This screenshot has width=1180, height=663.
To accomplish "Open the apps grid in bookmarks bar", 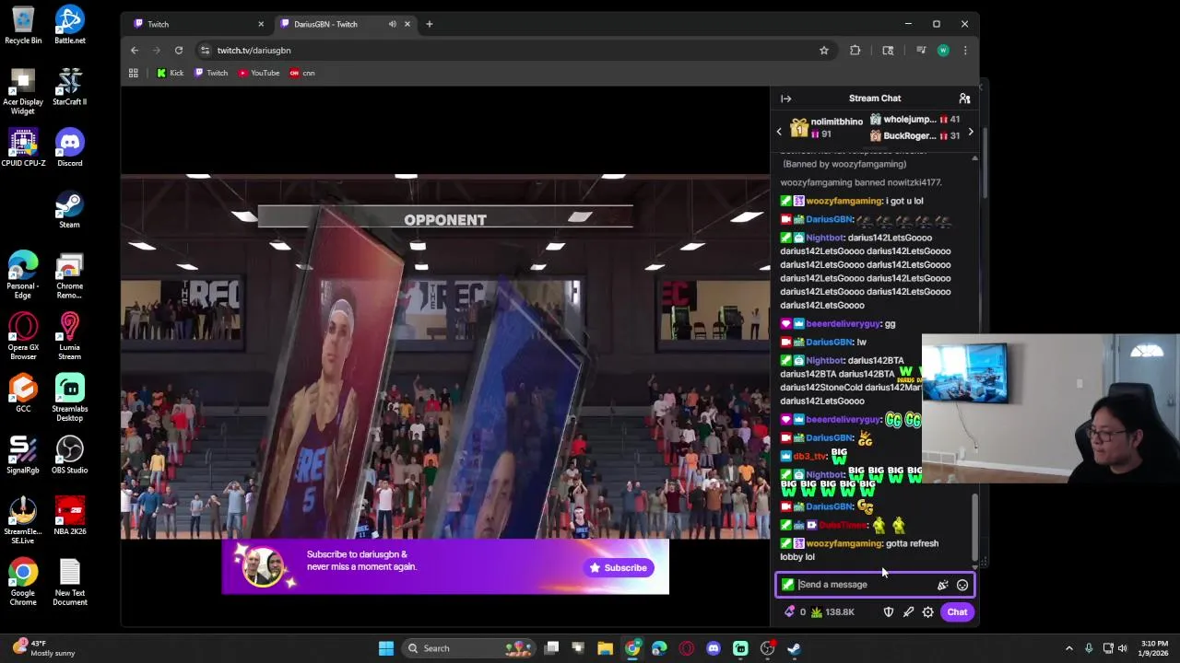I will [134, 73].
